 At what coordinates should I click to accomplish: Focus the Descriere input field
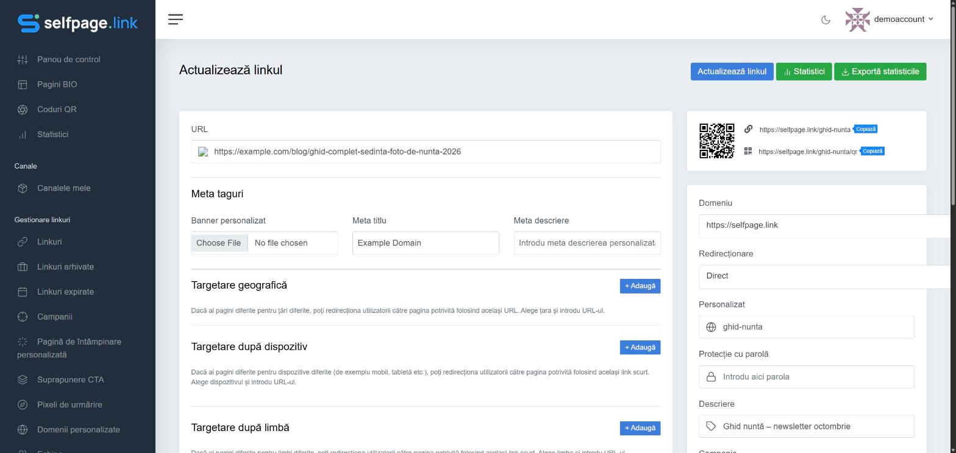click(806, 427)
